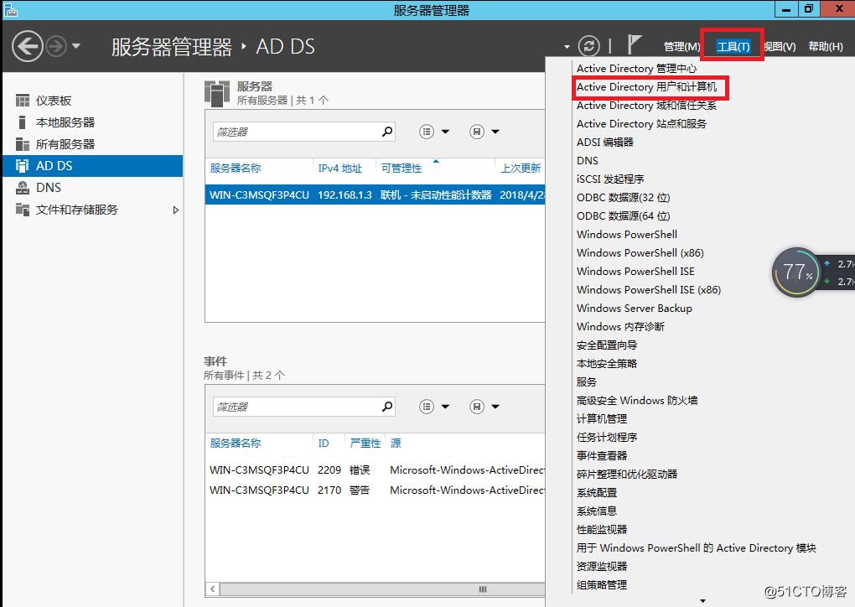855x607 pixels.
Task: Select event row with ID 2209
Action: (376, 470)
